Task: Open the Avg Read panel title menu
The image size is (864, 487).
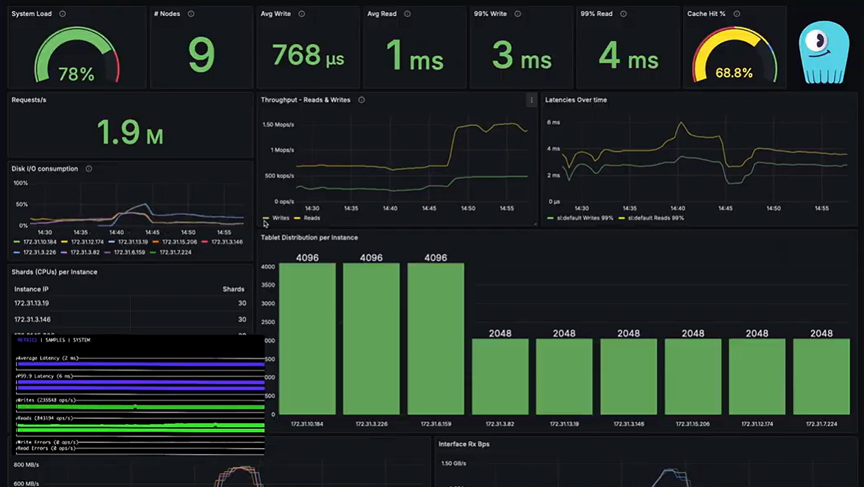Action: tap(382, 14)
